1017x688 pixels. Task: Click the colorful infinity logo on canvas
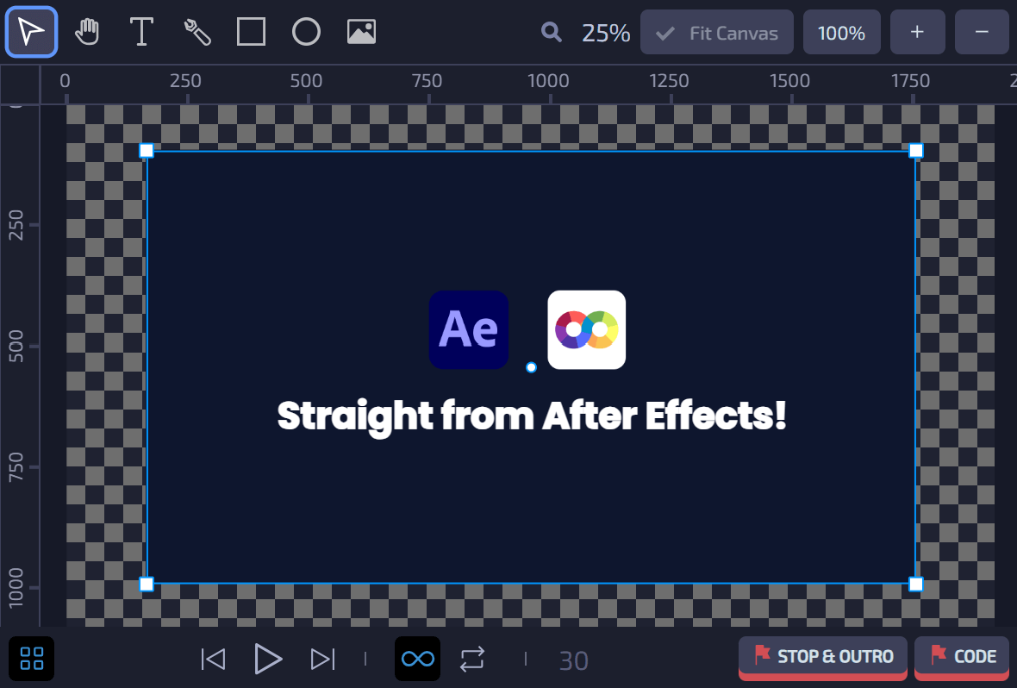tap(586, 329)
